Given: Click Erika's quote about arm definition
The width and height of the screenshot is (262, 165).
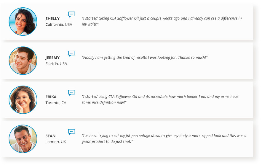Looking at the screenshot, I should pos(160,99).
